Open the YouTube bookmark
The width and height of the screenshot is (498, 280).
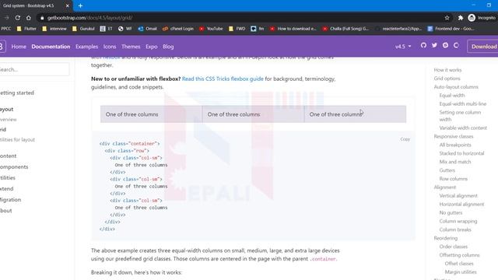[x=211, y=29]
